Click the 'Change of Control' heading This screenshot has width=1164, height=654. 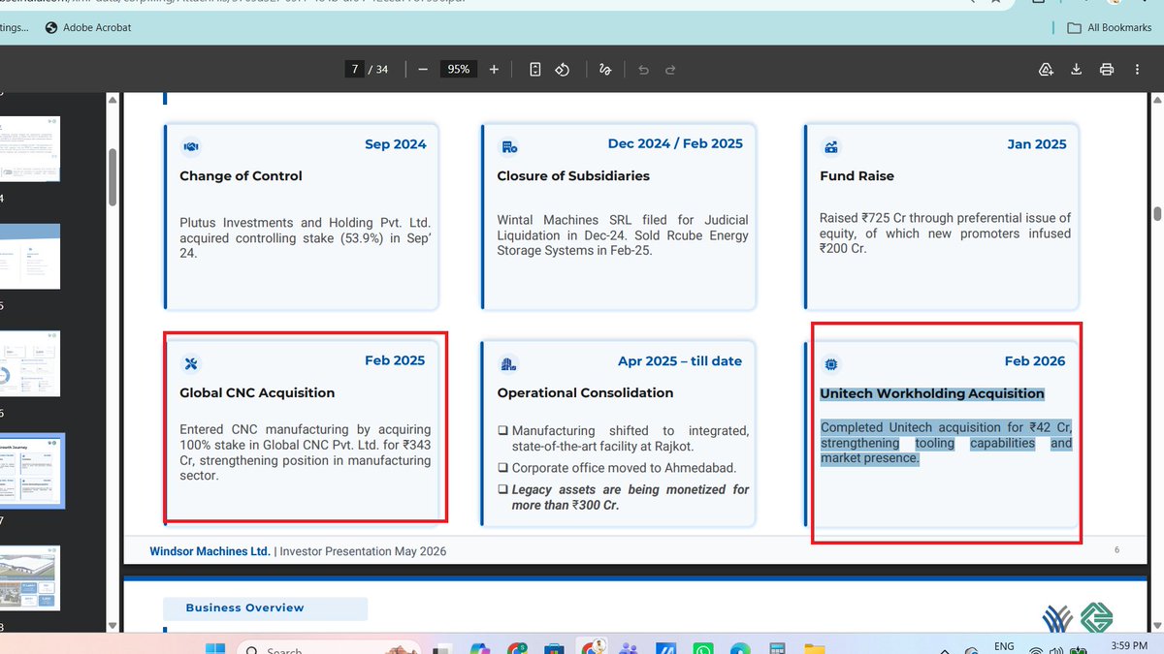click(x=241, y=176)
